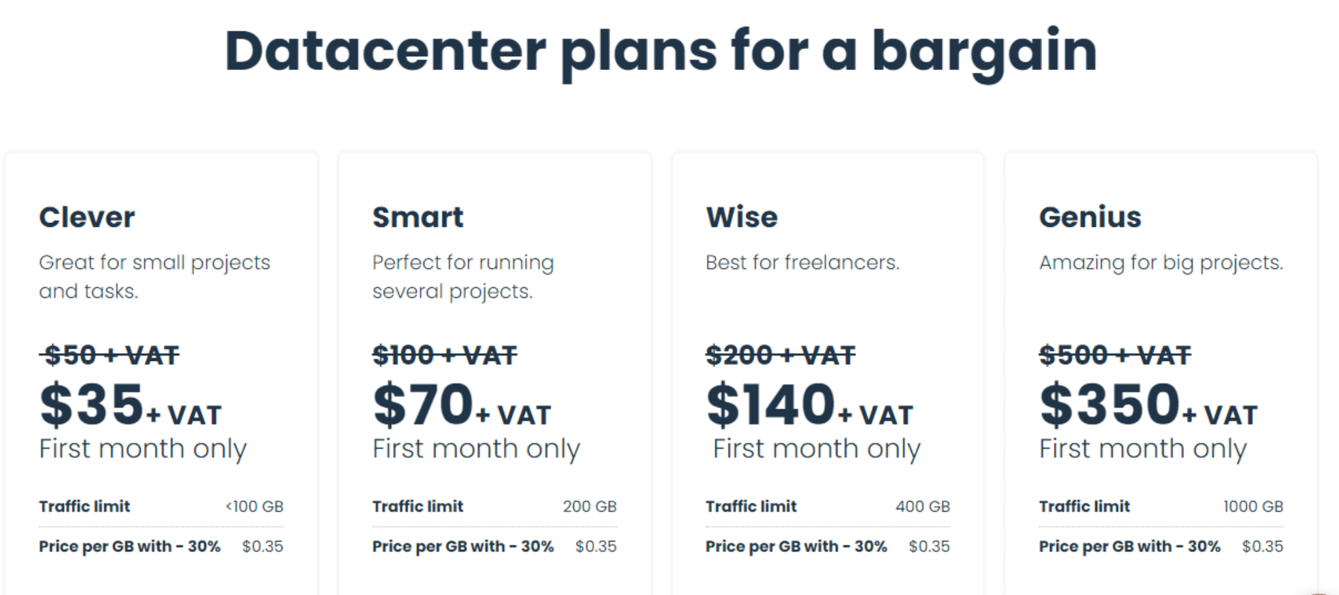Select the Wise plan heading

(742, 217)
